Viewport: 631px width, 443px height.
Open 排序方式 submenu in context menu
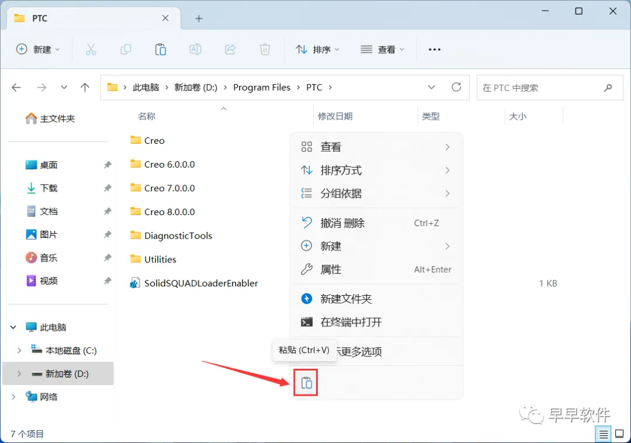pos(376,170)
